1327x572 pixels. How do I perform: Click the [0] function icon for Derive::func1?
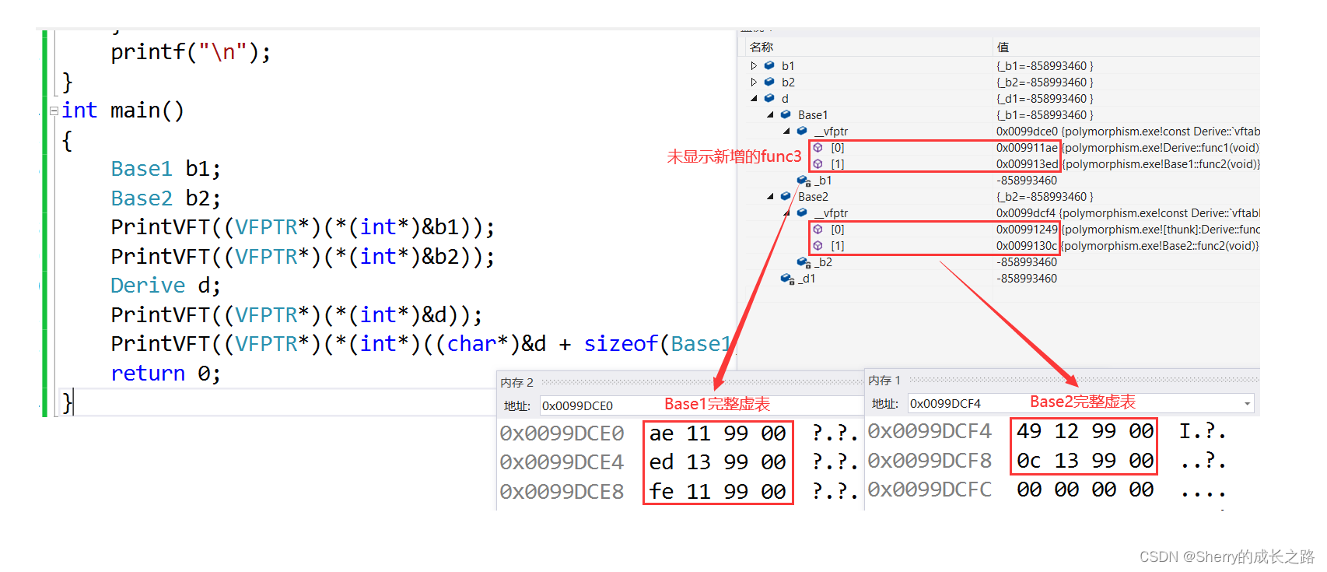tap(818, 148)
